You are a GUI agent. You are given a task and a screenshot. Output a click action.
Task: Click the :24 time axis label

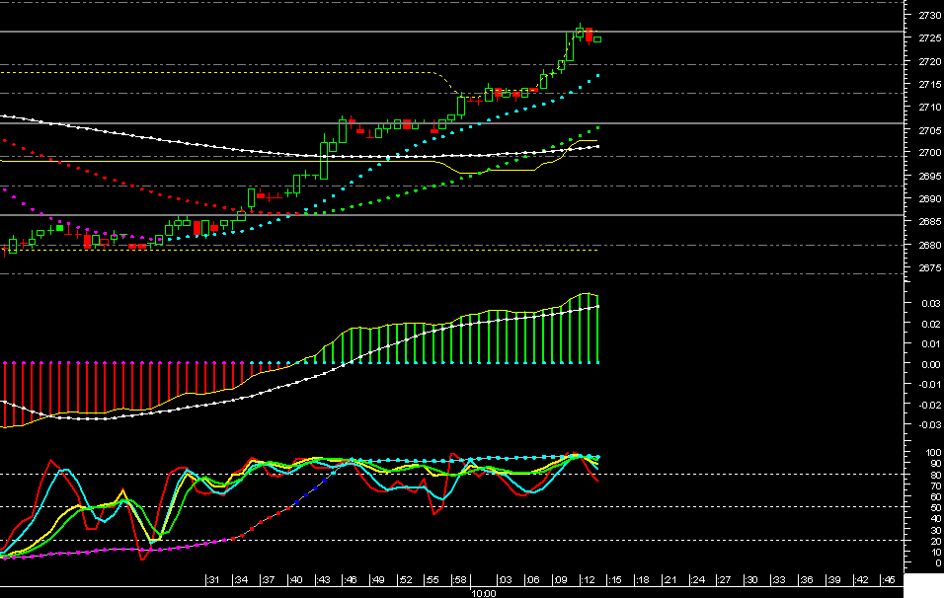tap(698, 580)
